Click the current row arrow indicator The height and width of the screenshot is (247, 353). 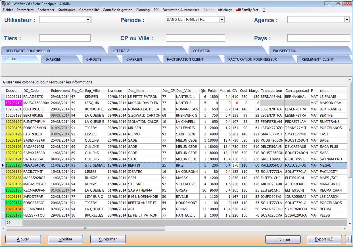pyautogui.click(x=3, y=165)
